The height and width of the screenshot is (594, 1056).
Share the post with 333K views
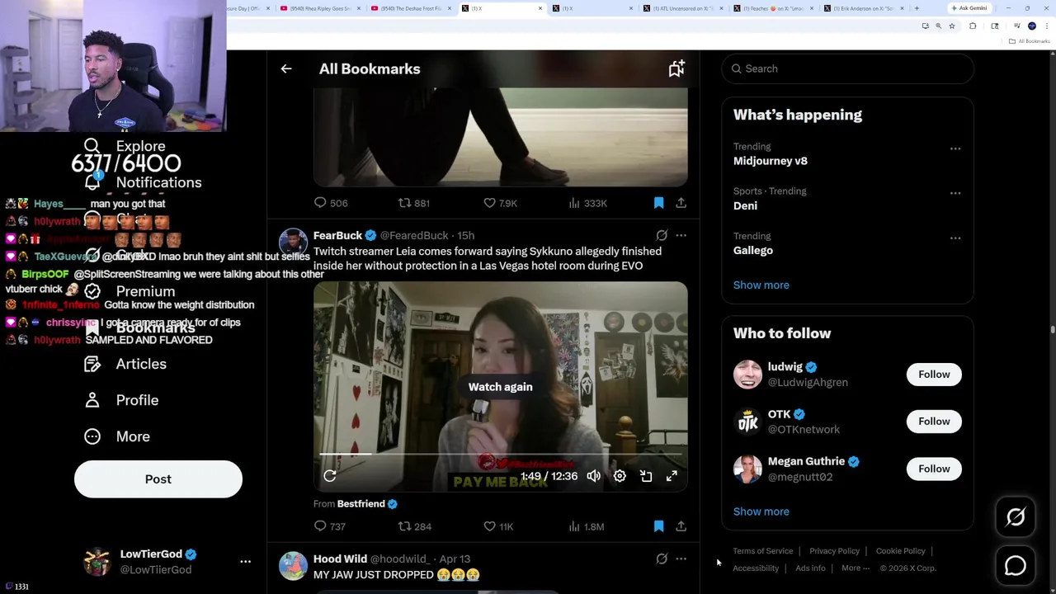click(x=681, y=203)
